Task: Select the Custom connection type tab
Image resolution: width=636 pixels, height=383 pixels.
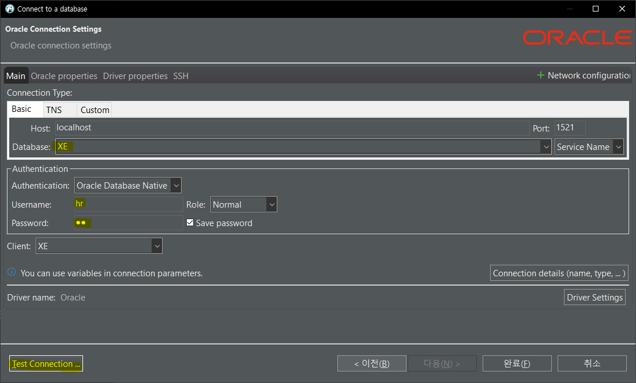Action: coord(95,110)
